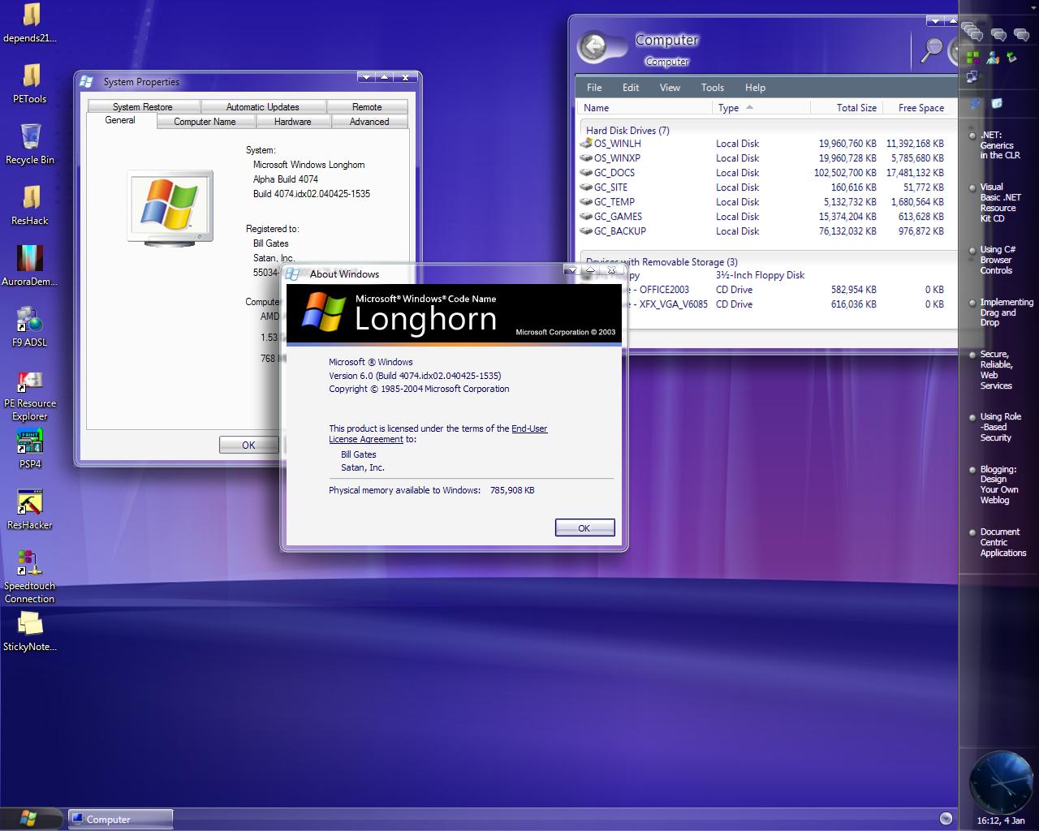Click the sidebar analog clock

pos(999,781)
